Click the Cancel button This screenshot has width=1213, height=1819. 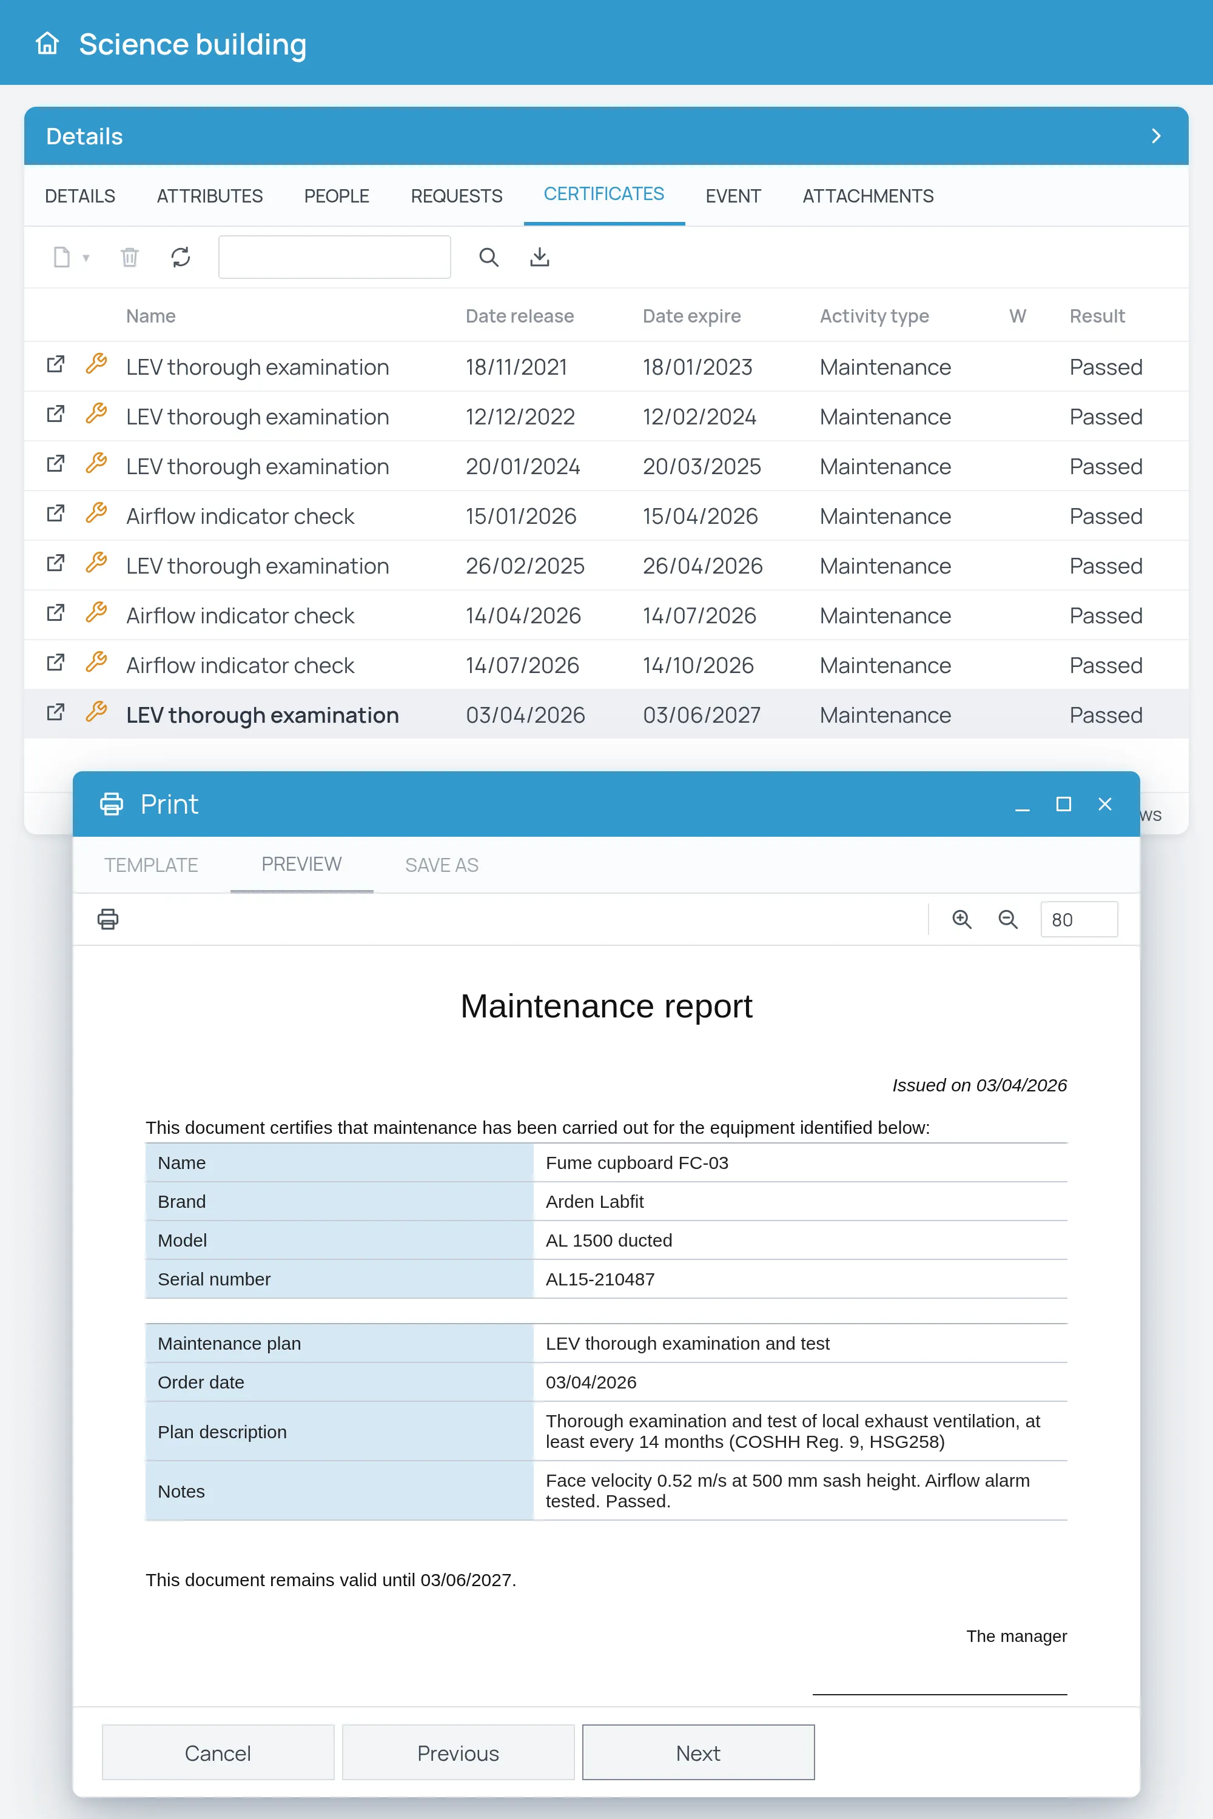(x=218, y=1752)
